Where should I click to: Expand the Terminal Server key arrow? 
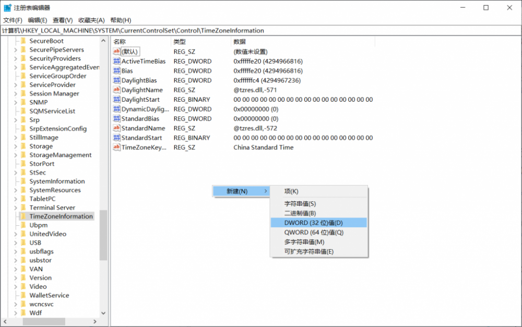pos(16,208)
